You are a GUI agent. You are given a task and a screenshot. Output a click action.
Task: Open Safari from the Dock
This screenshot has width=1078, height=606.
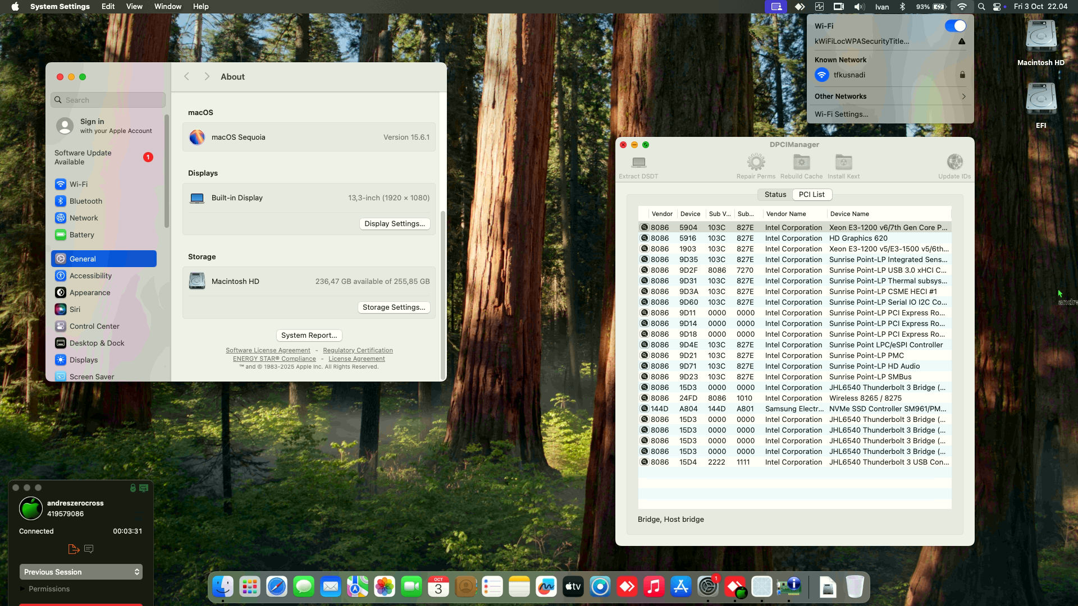[277, 587]
